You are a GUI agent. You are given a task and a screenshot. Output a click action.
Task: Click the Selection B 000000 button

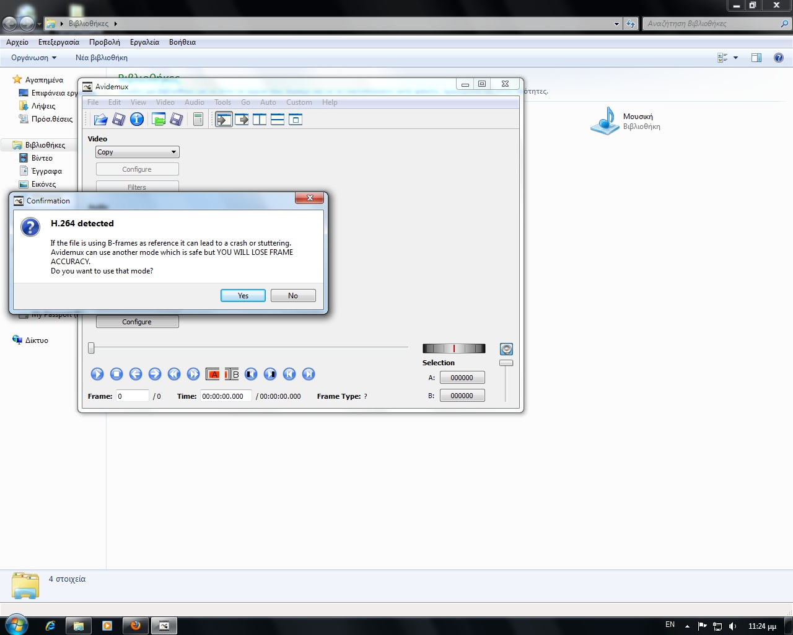(462, 396)
